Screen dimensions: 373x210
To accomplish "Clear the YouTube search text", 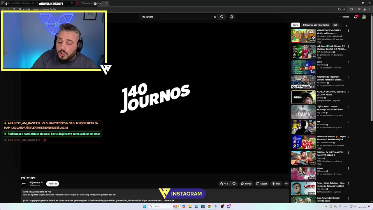I will (215, 17).
